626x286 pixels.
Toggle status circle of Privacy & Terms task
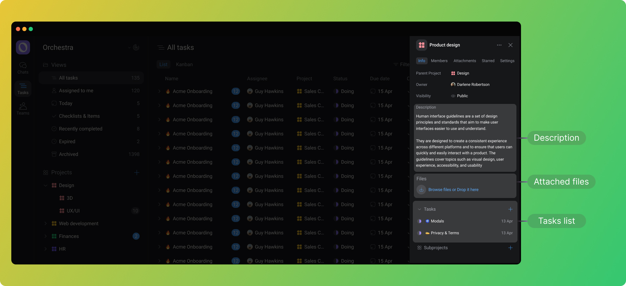point(420,233)
